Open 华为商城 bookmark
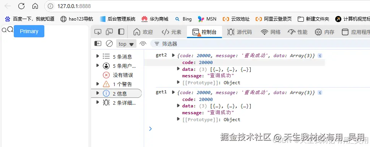 coord(155,19)
